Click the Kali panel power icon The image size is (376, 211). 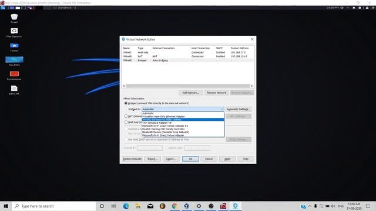373,8
